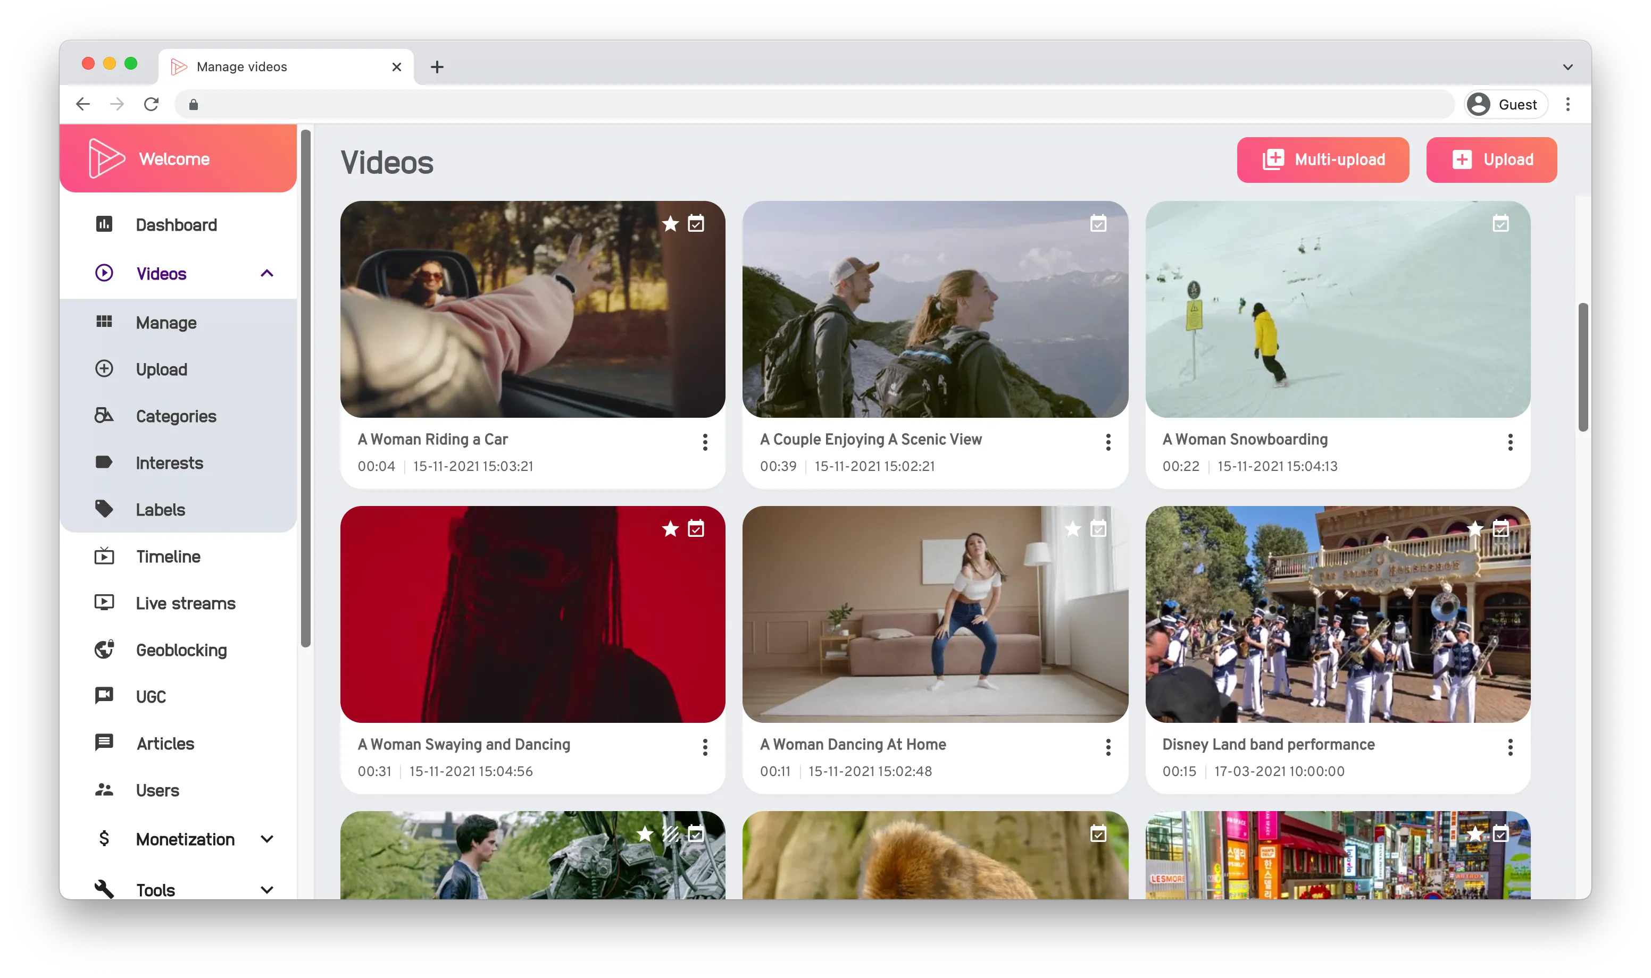Open the UGC video chat icon
This screenshot has width=1651, height=978.
(104, 696)
